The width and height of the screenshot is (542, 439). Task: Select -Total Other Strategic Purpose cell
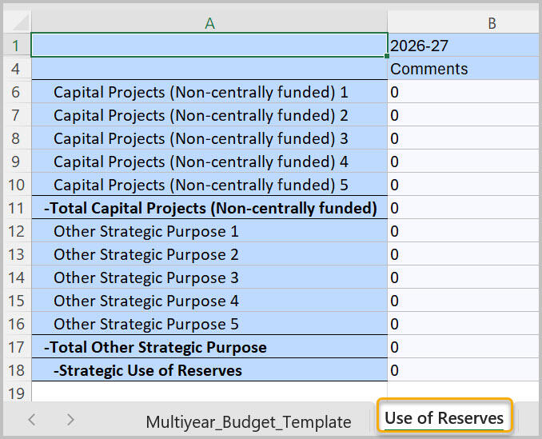pyautogui.click(x=209, y=347)
